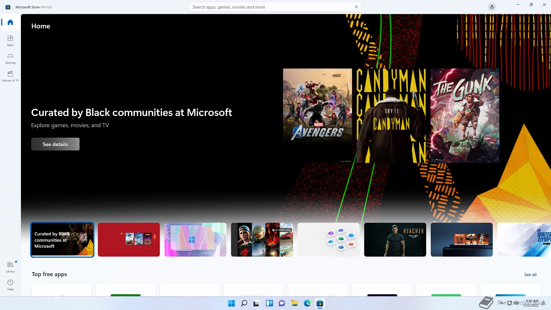Focus the search apps, games, movies field
The height and width of the screenshot is (310, 551).
275,7
